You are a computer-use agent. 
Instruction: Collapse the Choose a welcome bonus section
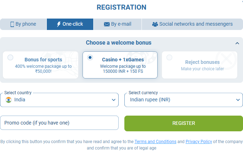(x=237, y=43)
